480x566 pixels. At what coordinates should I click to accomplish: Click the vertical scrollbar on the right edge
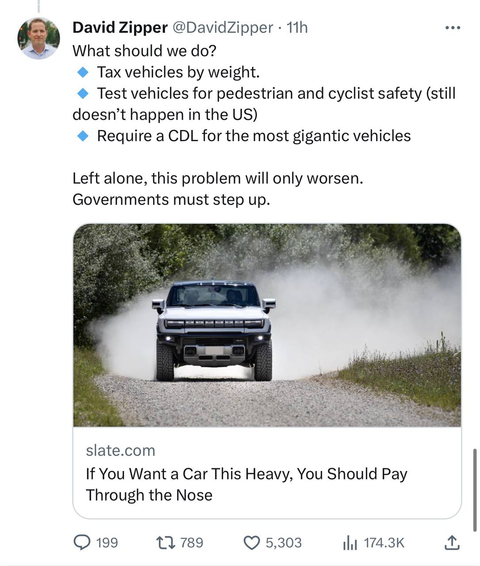click(x=475, y=490)
